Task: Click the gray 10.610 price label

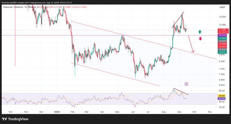Action: [x=222, y=50]
